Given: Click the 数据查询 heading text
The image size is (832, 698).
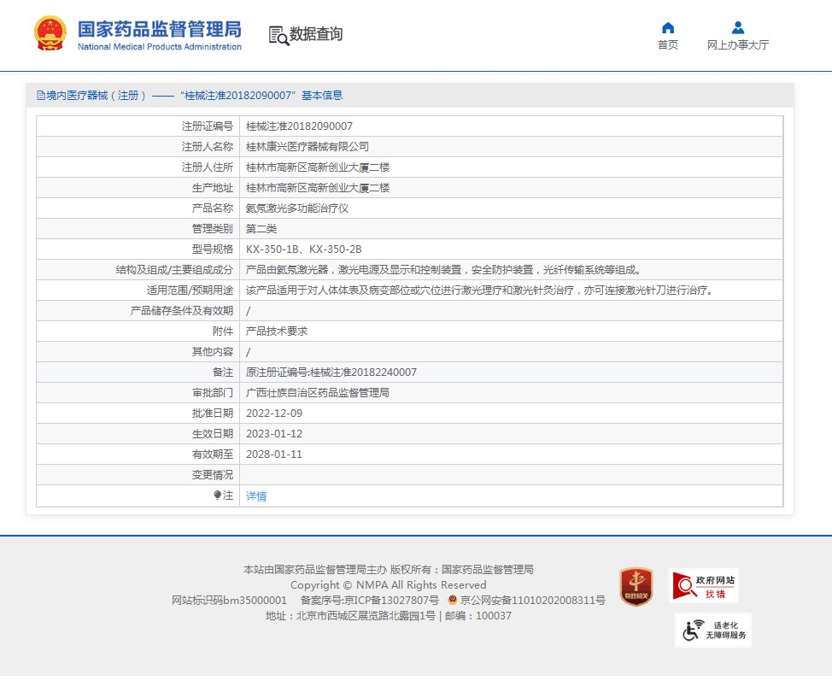Looking at the screenshot, I should pos(316,34).
